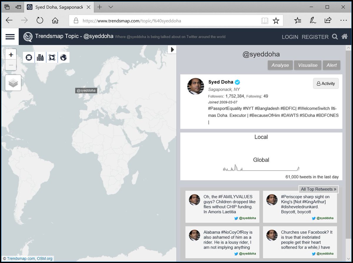The image size is (353, 263).
Task: Click the Alert button
Action: pos(332,65)
